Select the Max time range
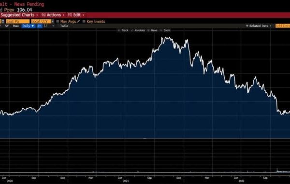290x184 pixels. [x=16, y=26]
